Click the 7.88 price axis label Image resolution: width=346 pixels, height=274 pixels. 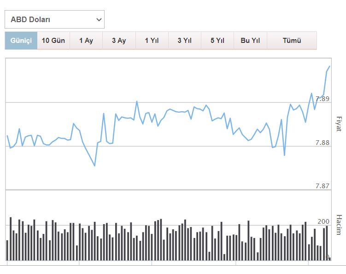pos(323,143)
